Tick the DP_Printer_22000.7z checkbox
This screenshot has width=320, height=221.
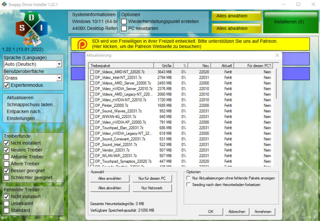point(92,106)
